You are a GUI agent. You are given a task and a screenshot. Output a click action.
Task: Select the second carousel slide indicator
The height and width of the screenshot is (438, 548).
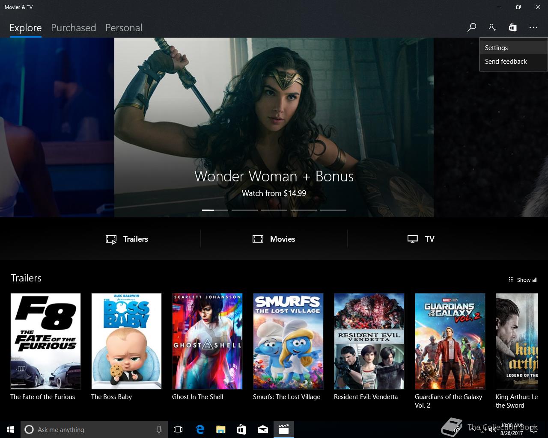tap(244, 210)
